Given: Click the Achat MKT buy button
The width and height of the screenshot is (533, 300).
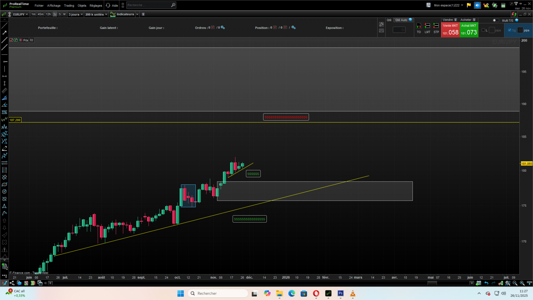Looking at the screenshot, I should tap(469, 30).
